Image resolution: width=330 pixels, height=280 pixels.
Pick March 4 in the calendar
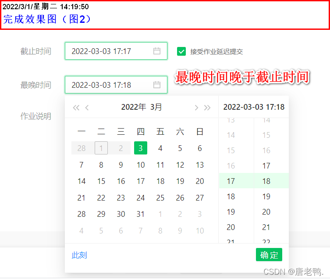pos(160,148)
